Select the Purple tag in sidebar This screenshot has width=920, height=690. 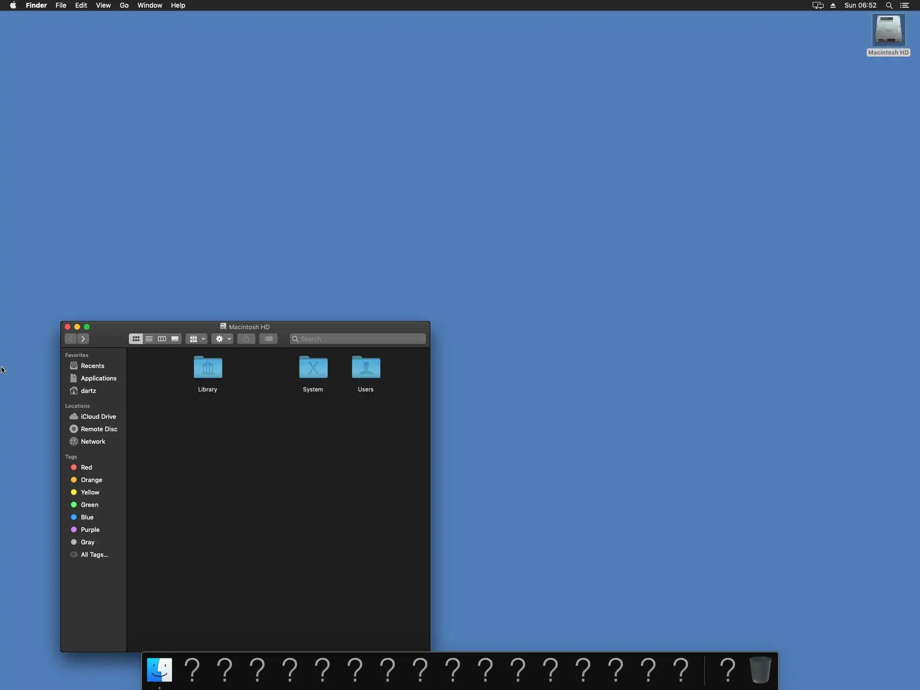90,529
